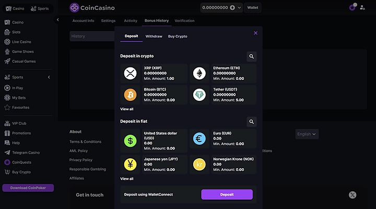Collapse the sidebar with the arrow
The width and height of the screenshot is (376, 209).
(57, 20)
